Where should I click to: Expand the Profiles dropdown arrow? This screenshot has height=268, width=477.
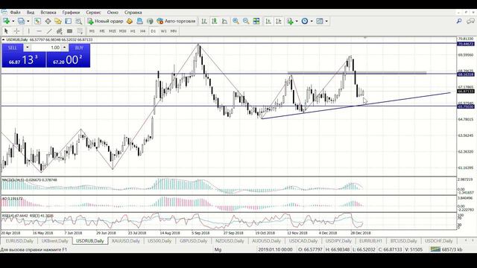point(28,22)
